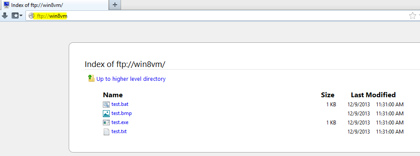Sort by the Size column header
This screenshot has width=420, height=156.
coord(328,95)
